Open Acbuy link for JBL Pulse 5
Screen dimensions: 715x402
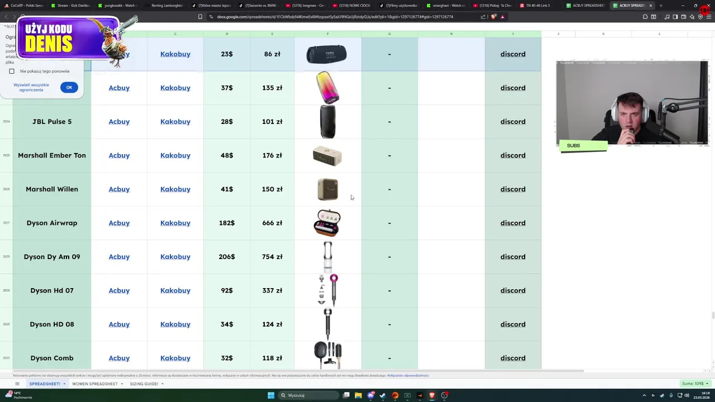coord(119,122)
